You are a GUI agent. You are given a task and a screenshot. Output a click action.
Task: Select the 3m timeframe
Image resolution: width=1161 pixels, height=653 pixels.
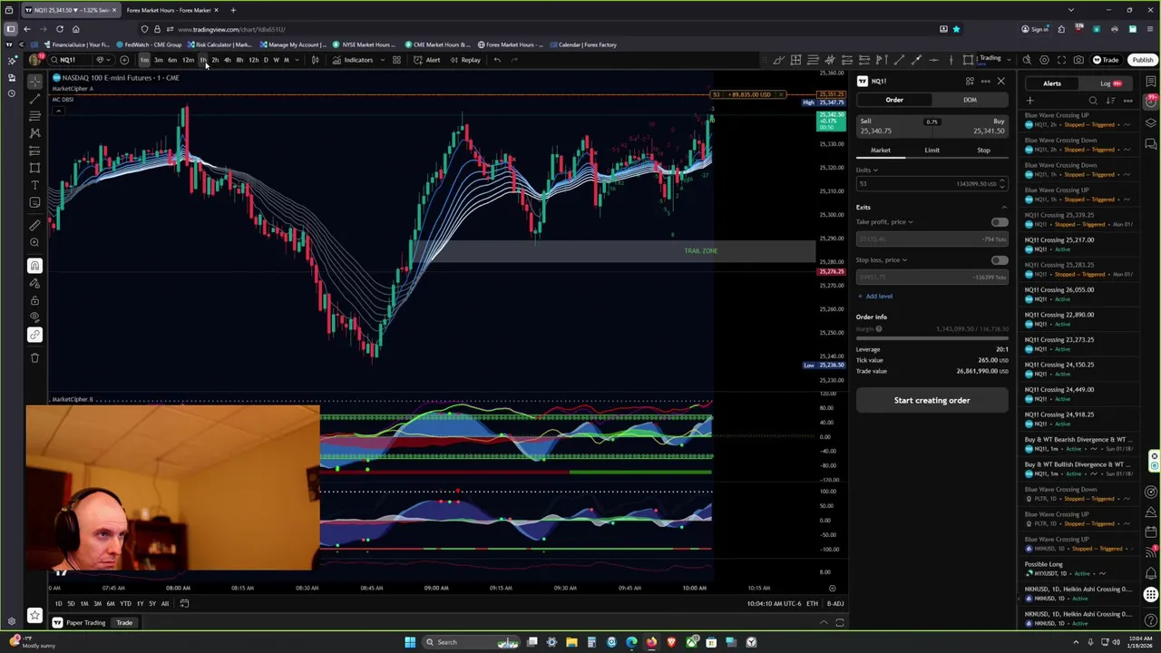tap(158, 60)
